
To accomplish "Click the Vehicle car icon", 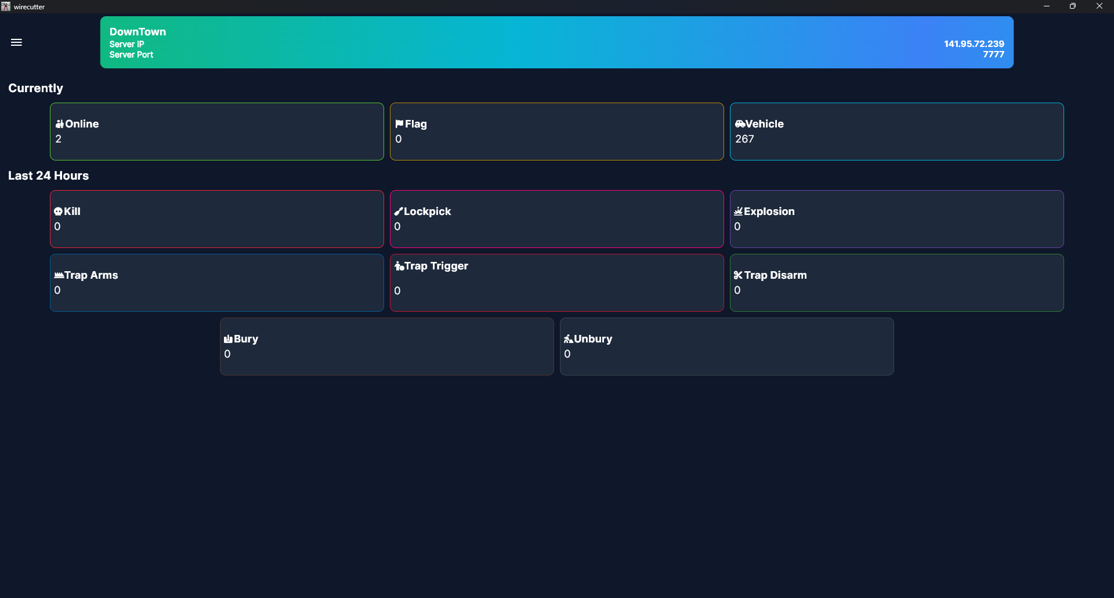I will [740, 124].
